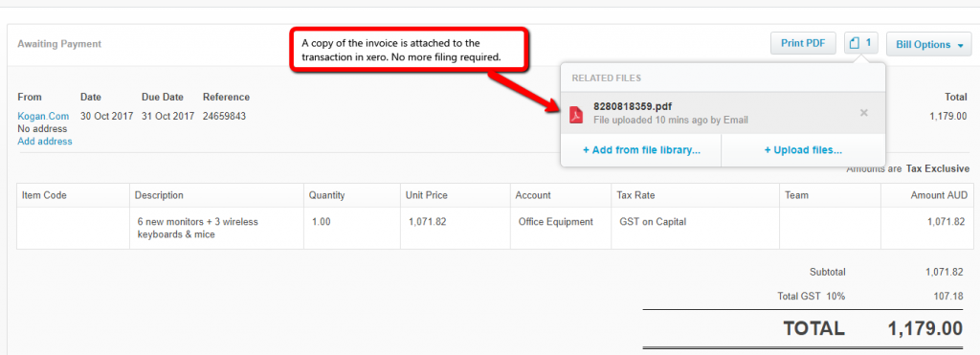Screen dimensions: 980x355
Task: Remove the 8280818359.pdf attachment with X
Action: tap(864, 113)
